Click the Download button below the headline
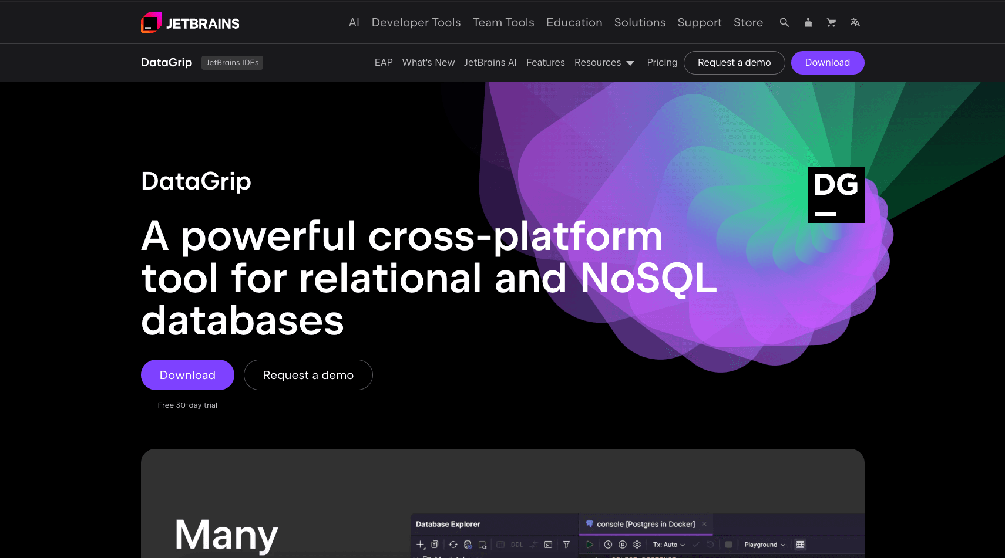This screenshot has width=1005, height=558. pos(187,375)
